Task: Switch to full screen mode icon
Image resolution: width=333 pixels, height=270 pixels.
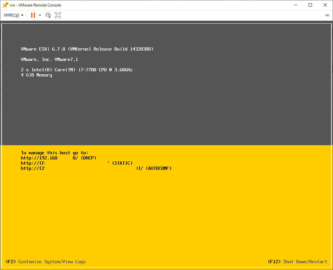Action: click(58, 15)
